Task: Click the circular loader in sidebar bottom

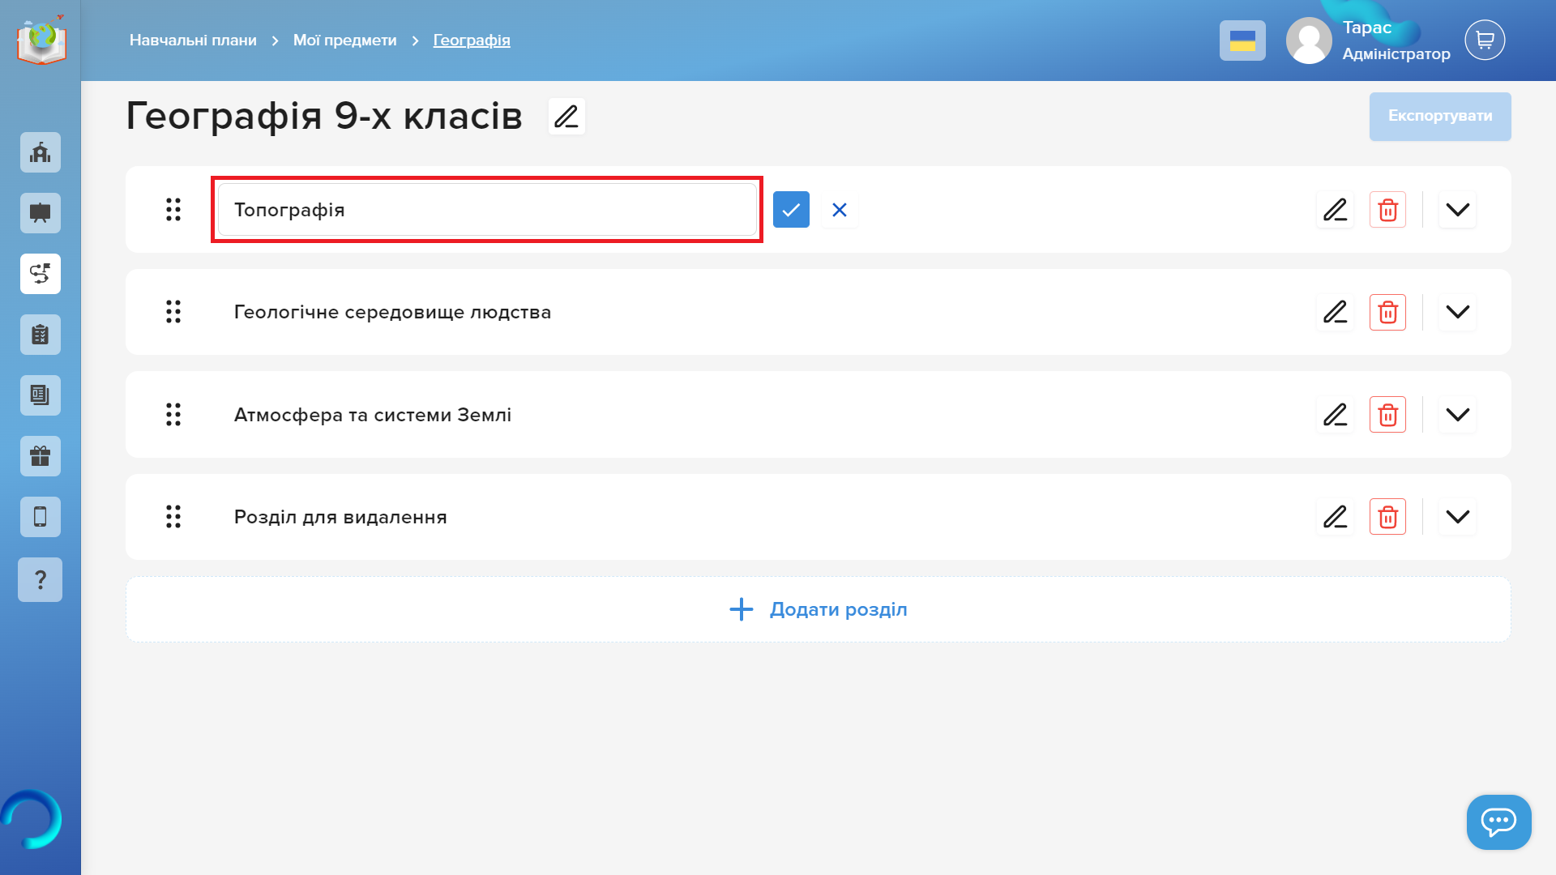Action: click(31, 819)
